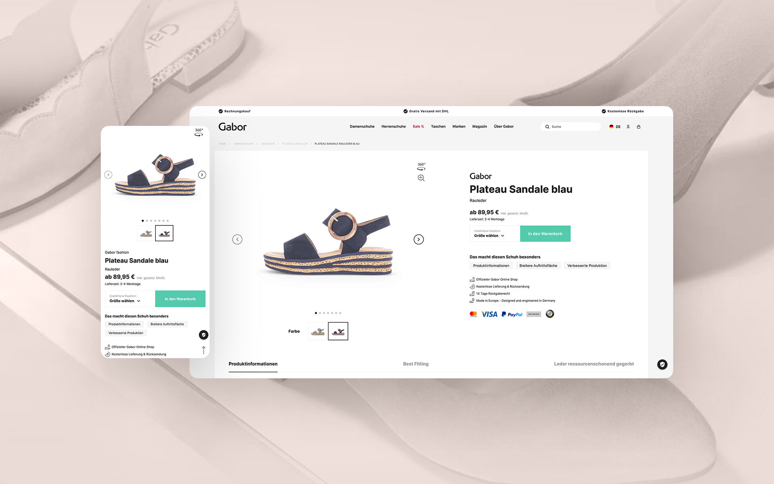The height and width of the screenshot is (484, 774).
Task: Click the desktop In den Warenkorb button
Action: click(x=545, y=234)
